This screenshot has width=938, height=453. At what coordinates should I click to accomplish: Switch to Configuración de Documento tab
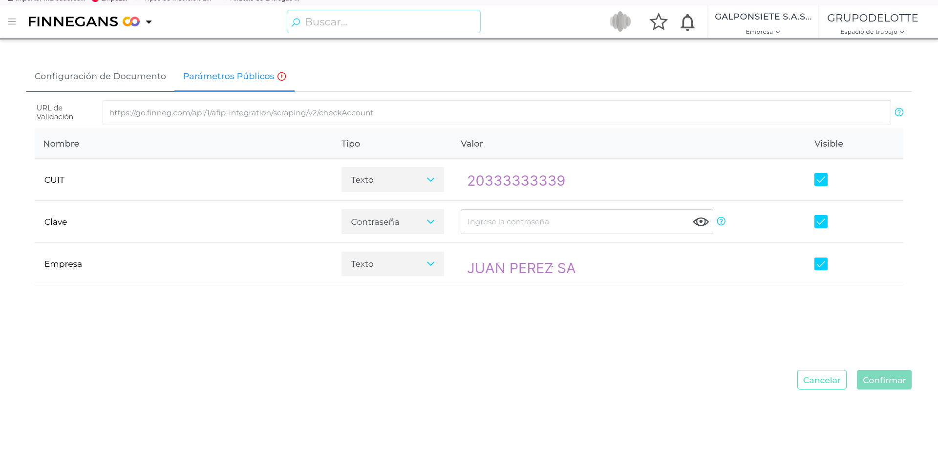100,76
